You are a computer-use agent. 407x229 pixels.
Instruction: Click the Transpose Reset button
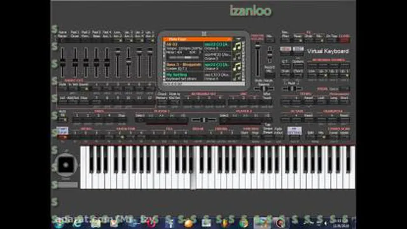coord(344,120)
